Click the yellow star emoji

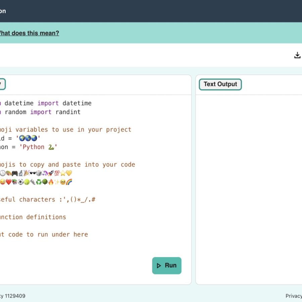coord(62,173)
